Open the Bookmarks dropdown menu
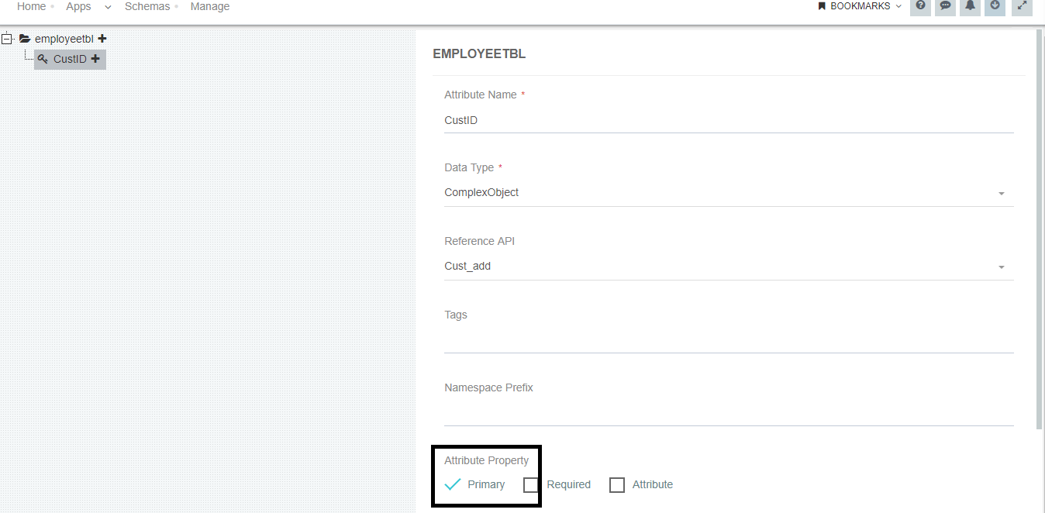1045x513 pixels. (860, 6)
